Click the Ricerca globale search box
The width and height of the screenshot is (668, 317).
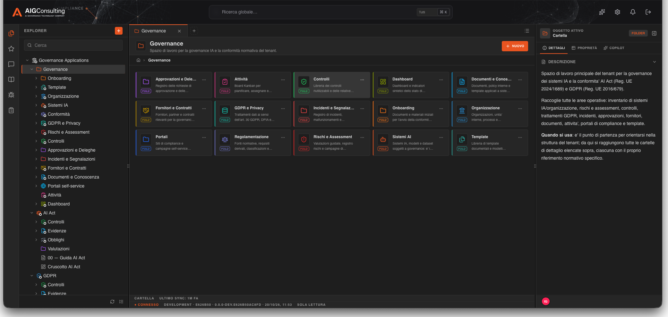coord(331,12)
